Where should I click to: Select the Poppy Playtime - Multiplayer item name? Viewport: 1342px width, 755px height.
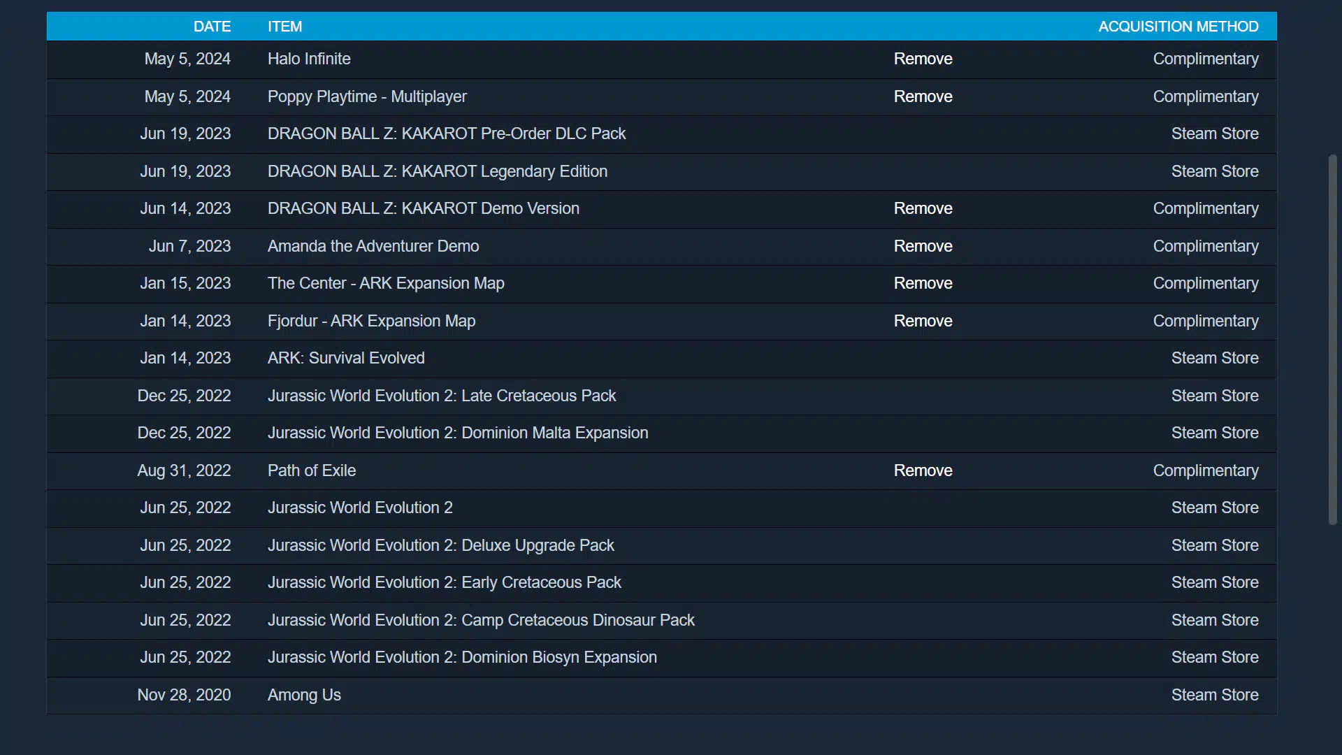click(x=367, y=96)
